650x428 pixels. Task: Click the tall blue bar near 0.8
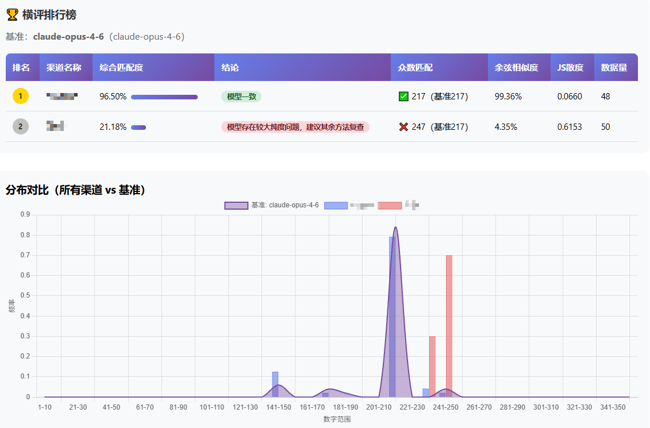pyautogui.click(x=392, y=317)
